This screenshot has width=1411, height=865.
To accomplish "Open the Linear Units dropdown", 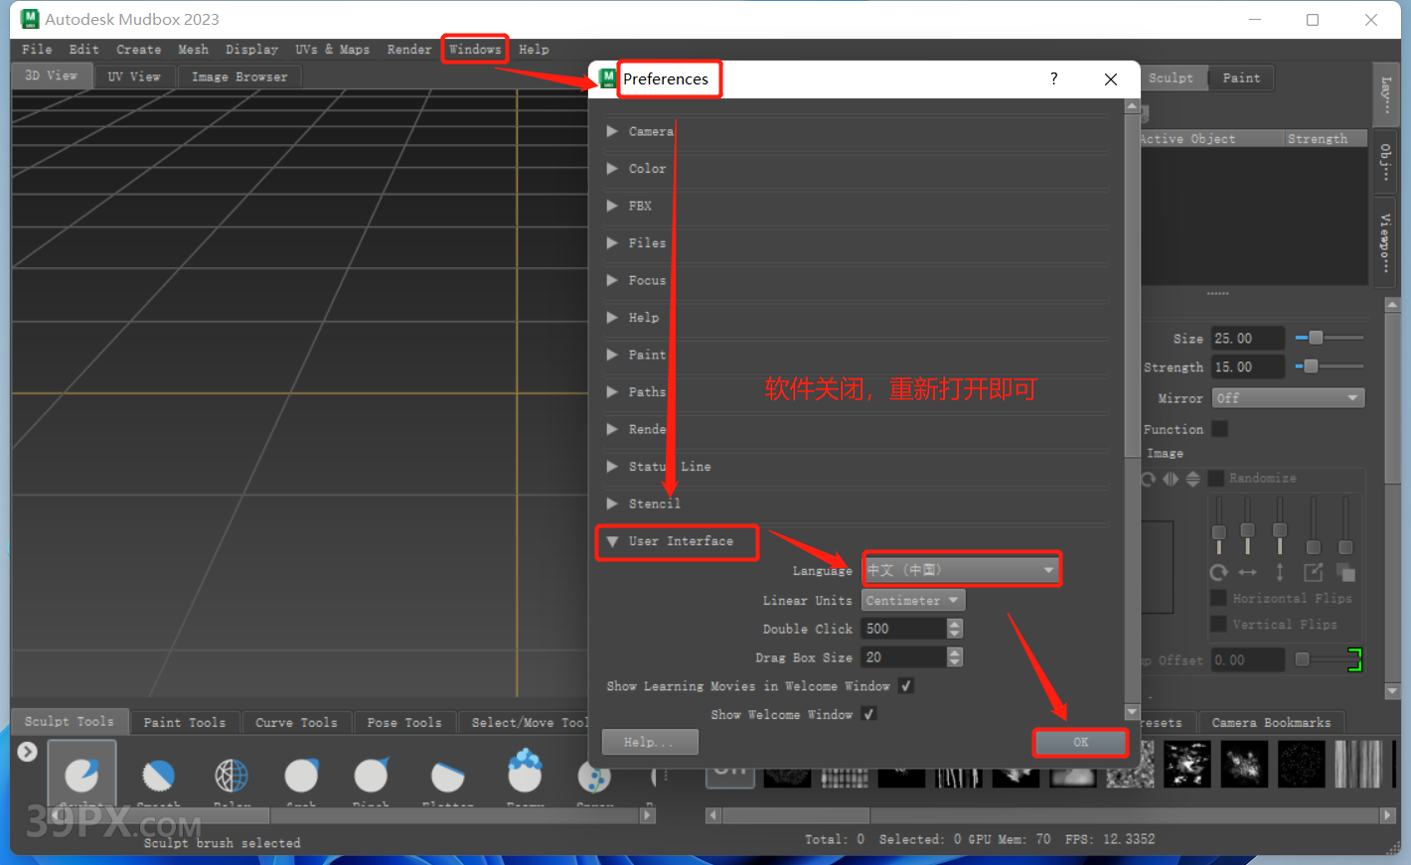I will (x=912, y=601).
